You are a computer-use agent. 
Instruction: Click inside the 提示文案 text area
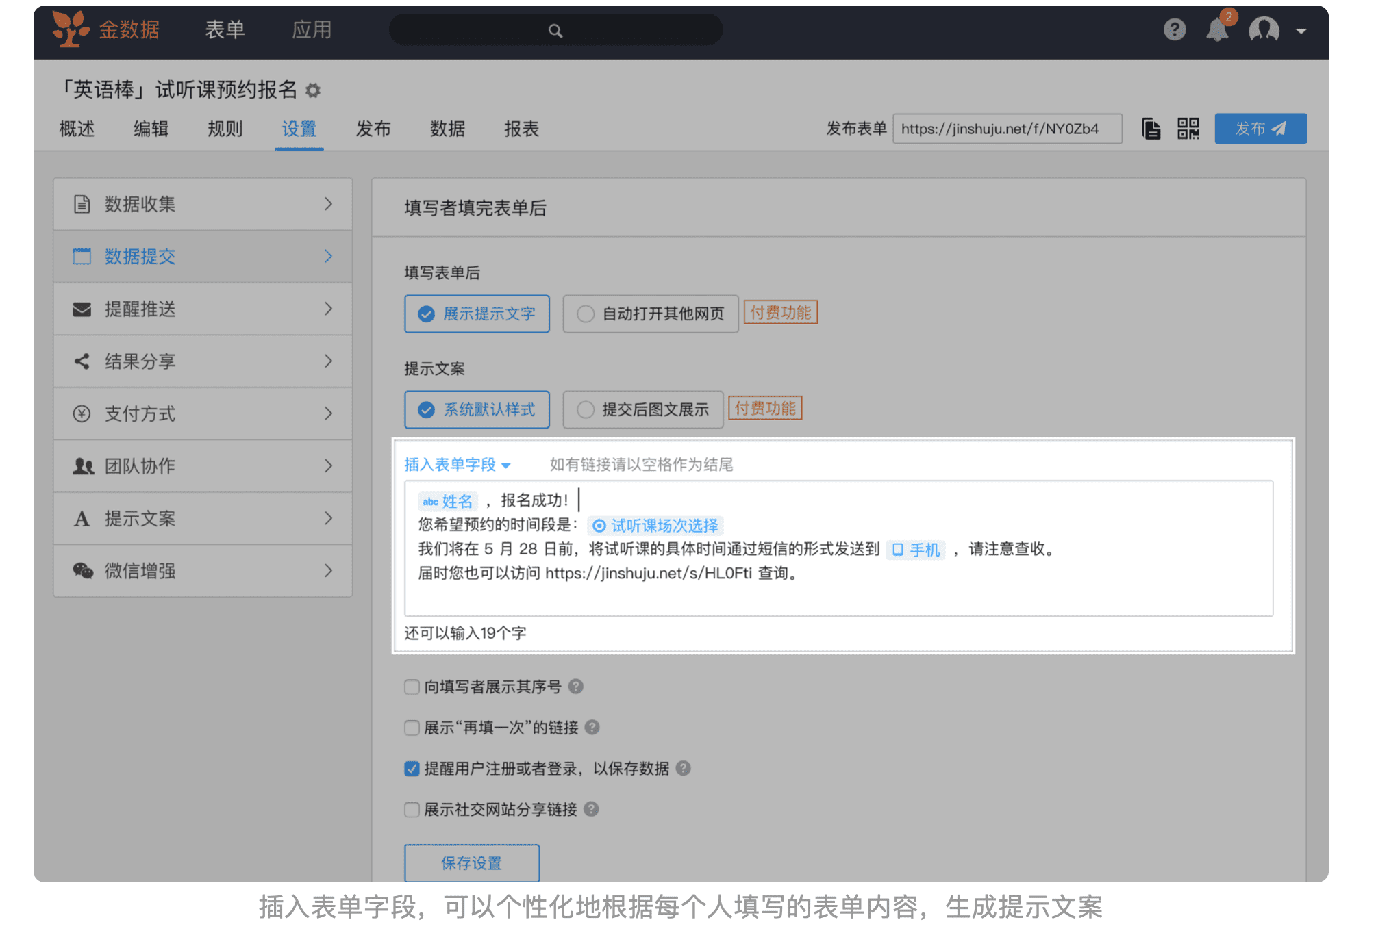pos(838,548)
